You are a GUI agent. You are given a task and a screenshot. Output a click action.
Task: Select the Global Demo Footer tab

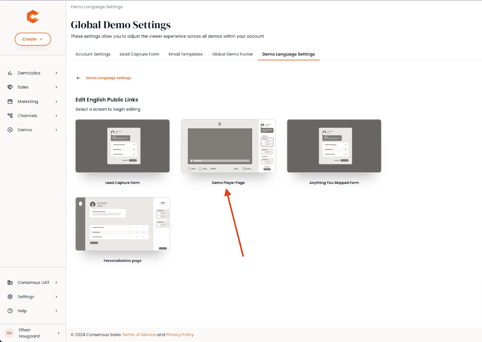point(232,54)
